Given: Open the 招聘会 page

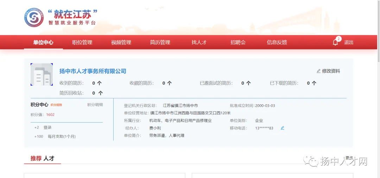Looking at the screenshot, I should click(238, 42).
